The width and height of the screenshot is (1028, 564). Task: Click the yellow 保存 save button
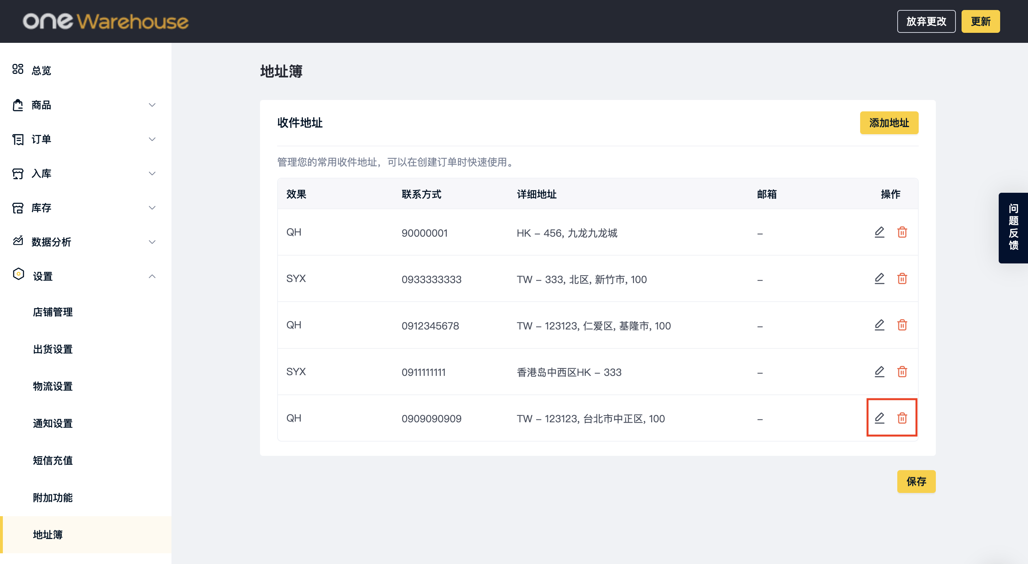point(916,482)
